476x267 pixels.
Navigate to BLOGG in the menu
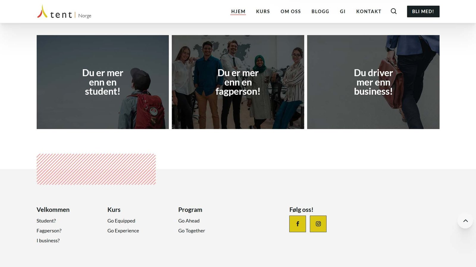320,11
